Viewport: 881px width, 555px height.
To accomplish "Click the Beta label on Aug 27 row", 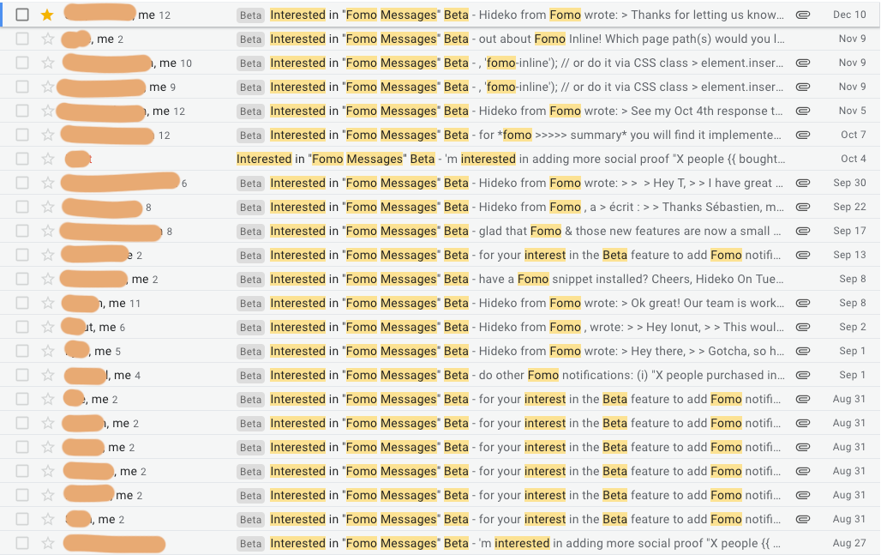I will point(250,544).
